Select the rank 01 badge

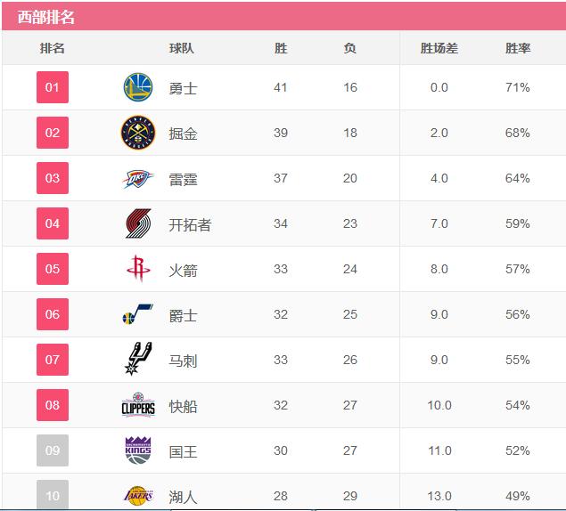53,87
